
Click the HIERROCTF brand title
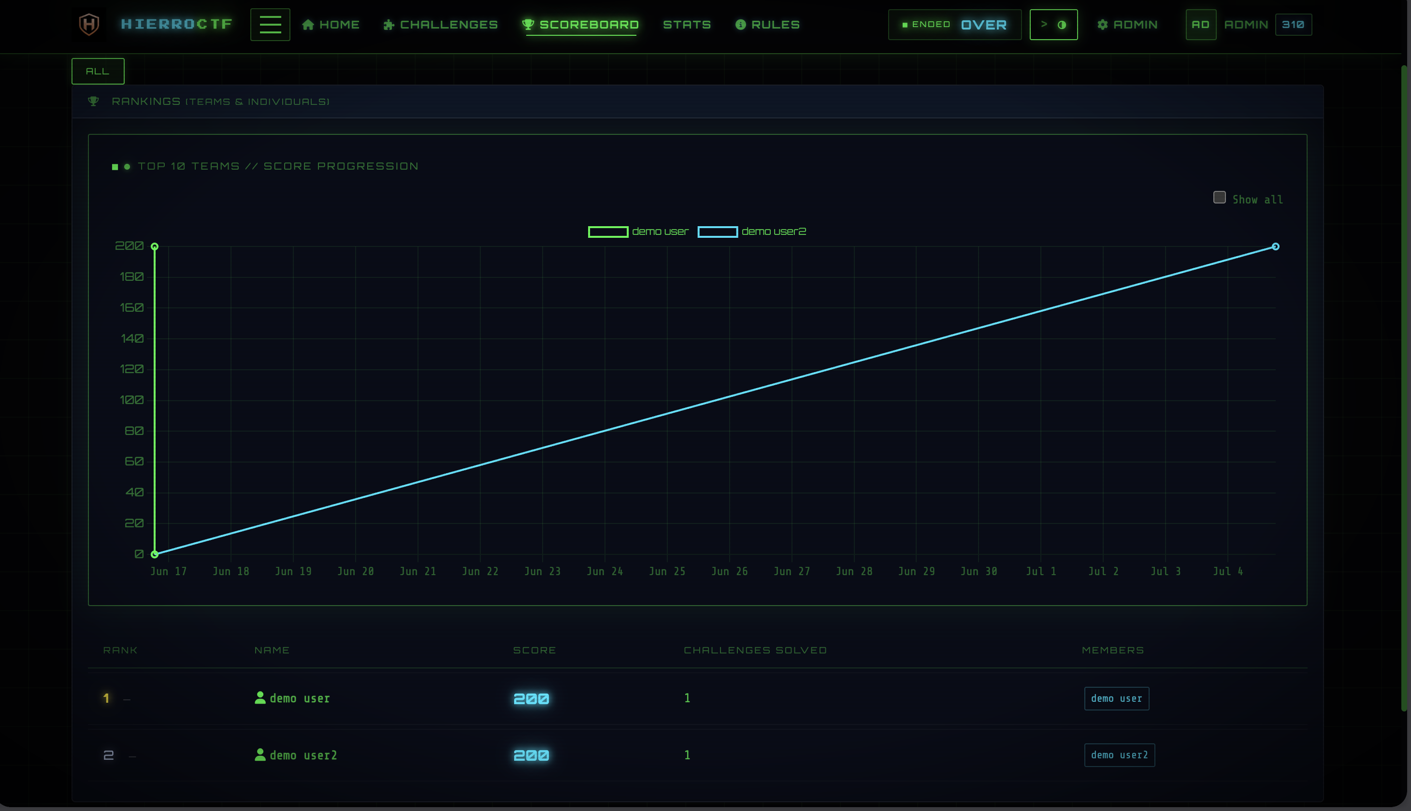point(176,24)
